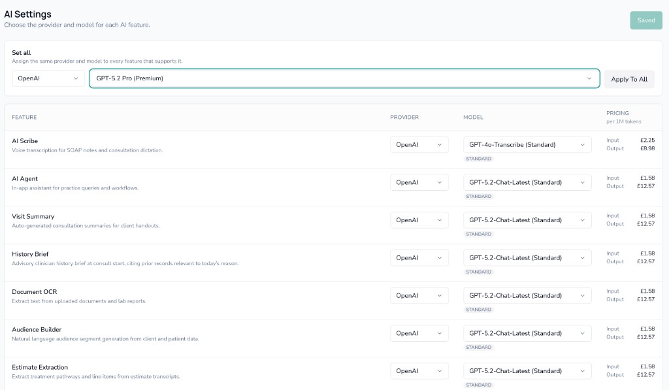Image resolution: width=669 pixels, height=390 pixels.
Task: Open the GPT-5.2 Pro (Premium) model dropdown
Action: pyautogui.click(x=344, y=78)
